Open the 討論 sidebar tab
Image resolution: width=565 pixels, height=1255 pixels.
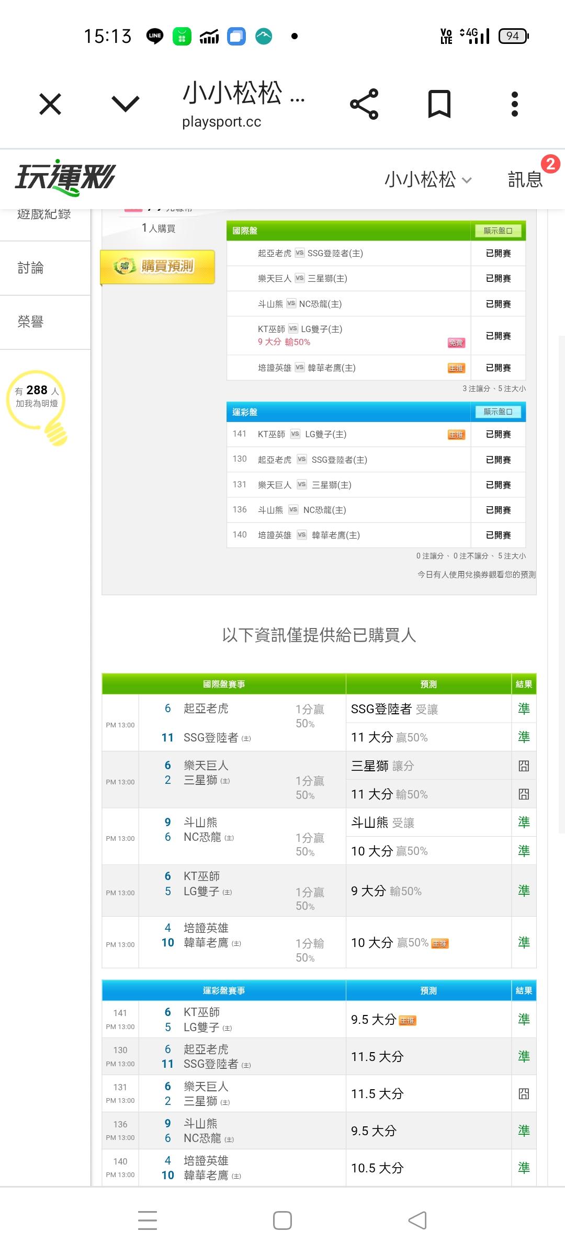(x=31, y=268)
